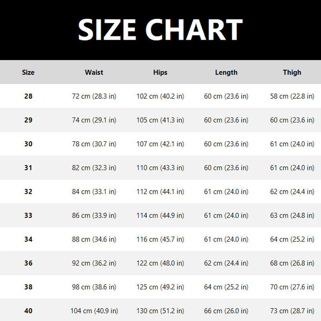Screen dimensions: 321x321
Task: Click size 40 row label
Action: pos(28,311)
